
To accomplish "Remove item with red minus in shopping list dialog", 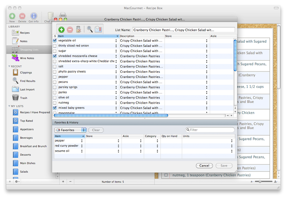I will (70, 30).
